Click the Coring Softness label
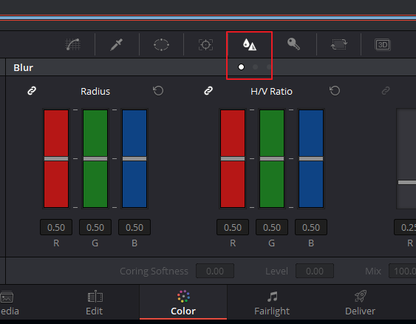This screenshot has width=416, height=324. [154, 271]
